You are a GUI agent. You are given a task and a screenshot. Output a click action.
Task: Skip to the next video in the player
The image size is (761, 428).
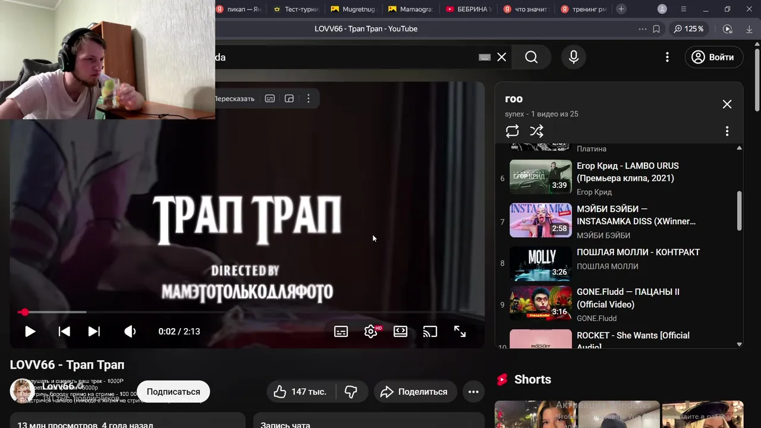[x=94, y=332]
